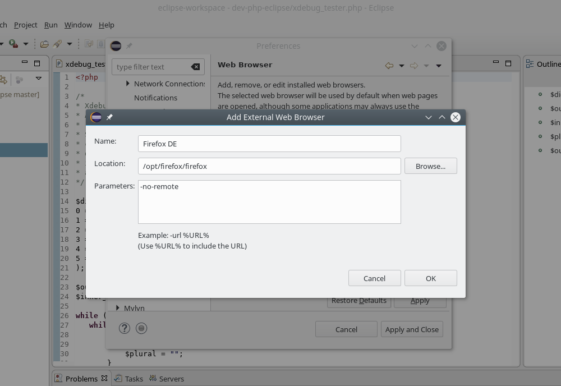Confirm the new browser with OK
561x386 pixels.
430,278
